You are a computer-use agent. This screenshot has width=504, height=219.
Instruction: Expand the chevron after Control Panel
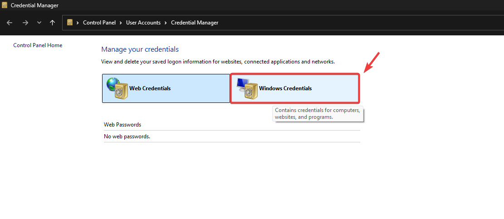pos(121,23)
